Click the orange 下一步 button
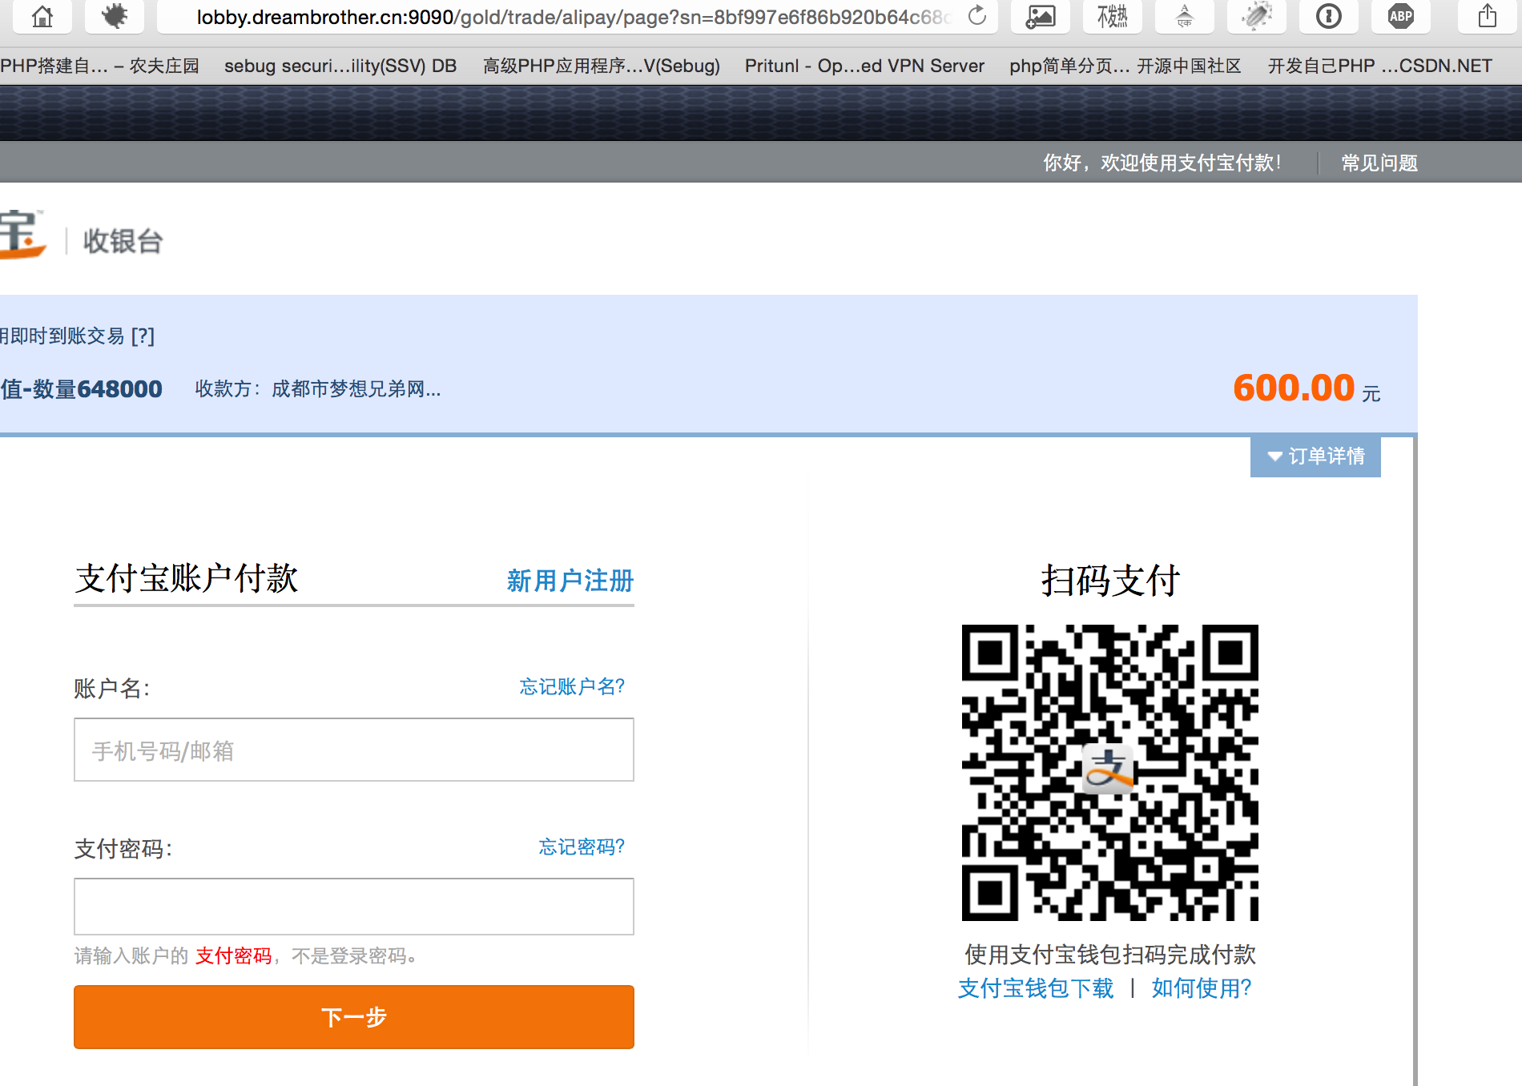 click(x=354, y=1017)
